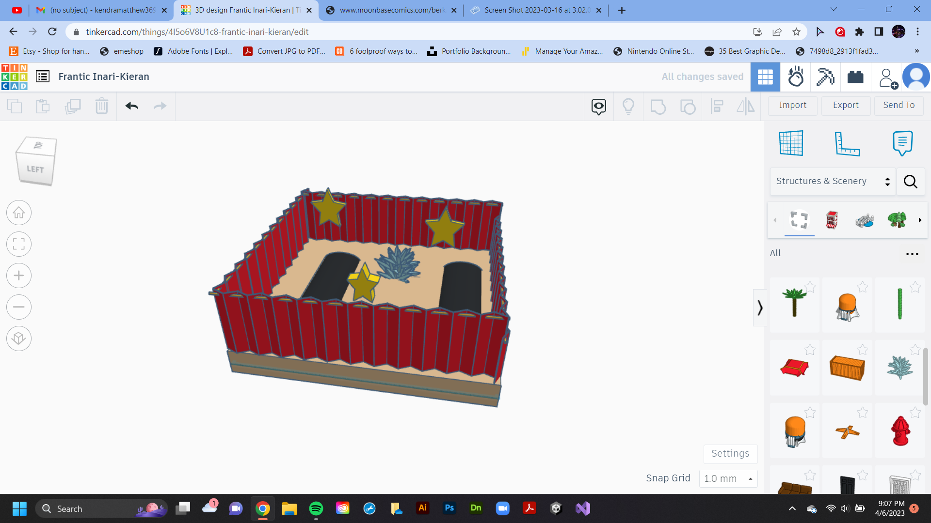
Task: Switch to 3D design grid view
Action: [x=765, y=77]
